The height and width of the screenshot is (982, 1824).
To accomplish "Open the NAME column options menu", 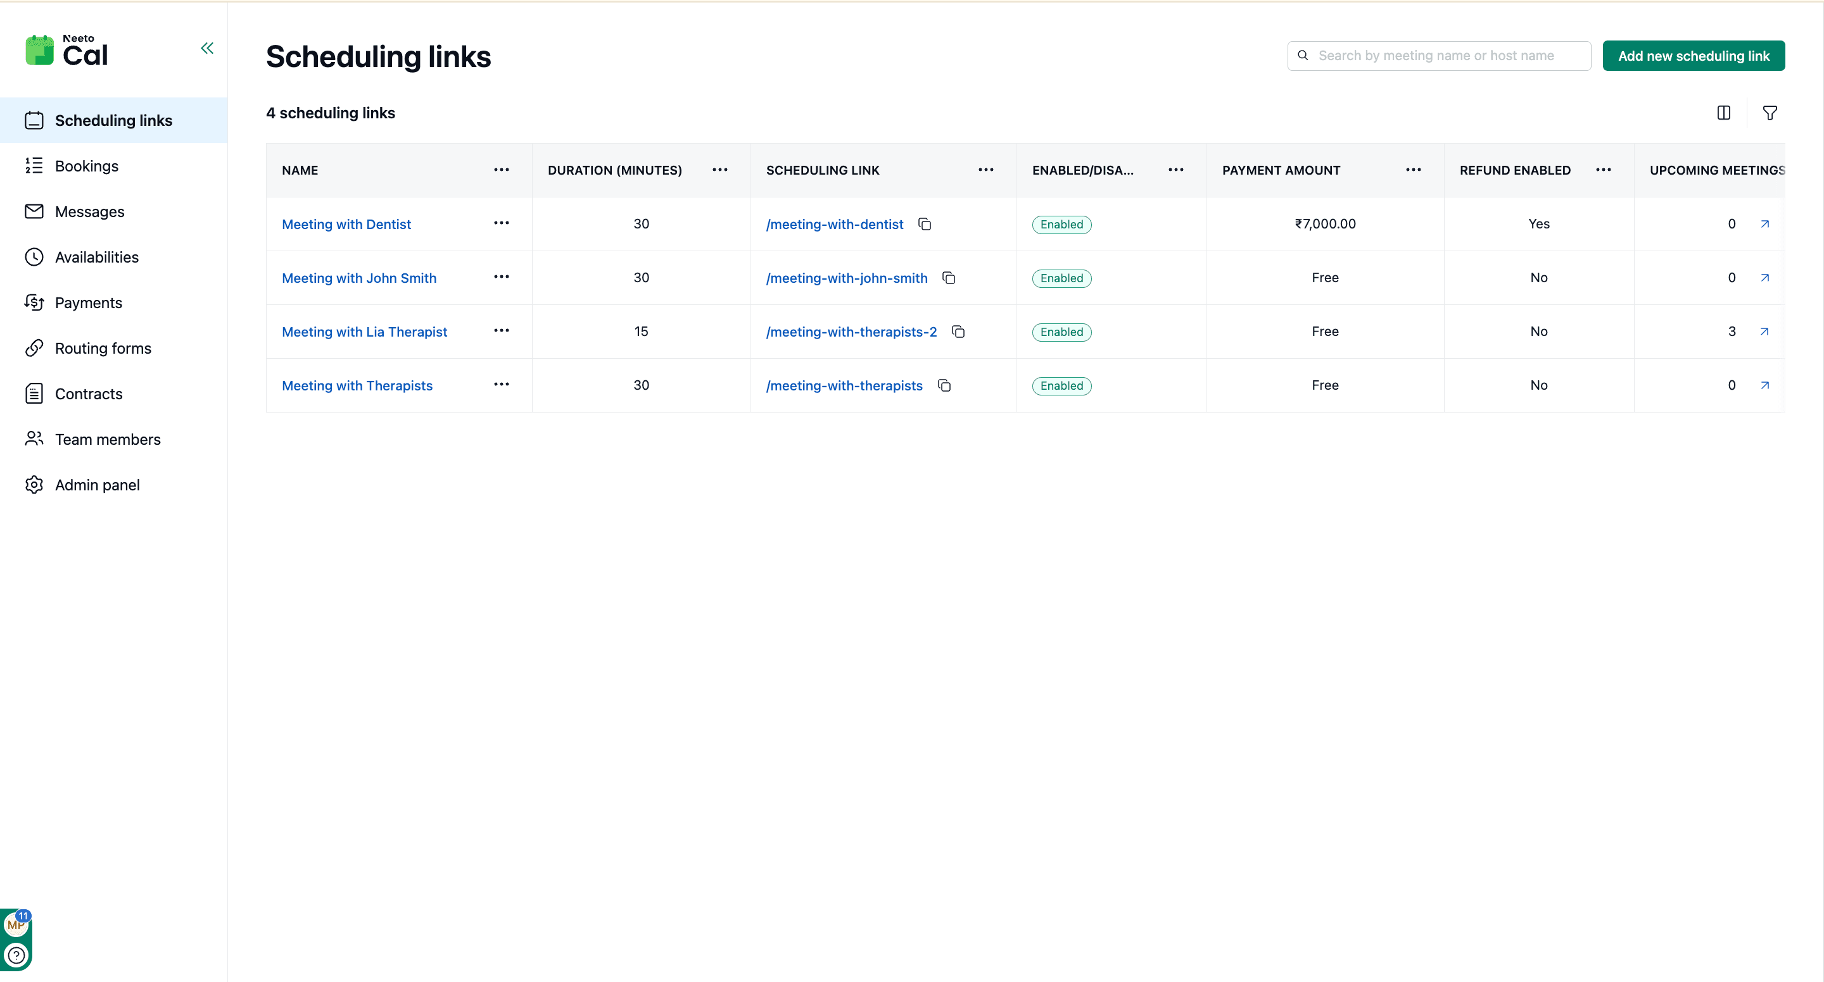I will tap(502, 170).
